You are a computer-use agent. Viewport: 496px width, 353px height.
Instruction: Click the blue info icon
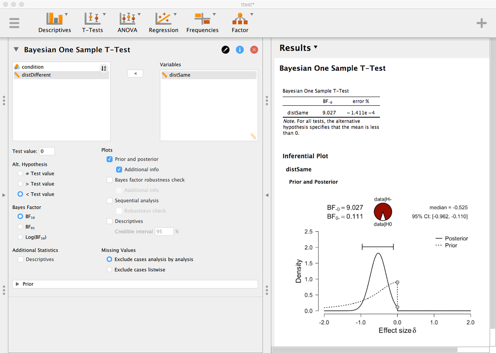(x=240, y=50)
